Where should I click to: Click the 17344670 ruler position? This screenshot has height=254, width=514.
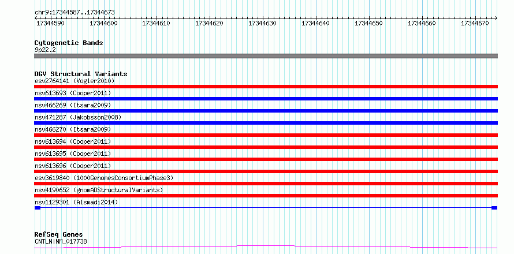(475, 23)
